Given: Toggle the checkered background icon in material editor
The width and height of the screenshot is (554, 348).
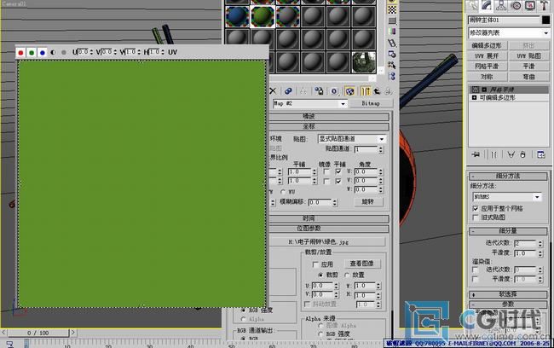Looking at the screenshot, I should [x=392, y=9].
